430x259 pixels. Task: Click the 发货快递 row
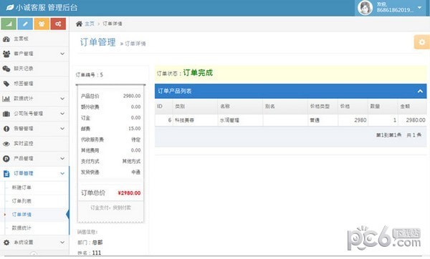click(x=111, y=172)
